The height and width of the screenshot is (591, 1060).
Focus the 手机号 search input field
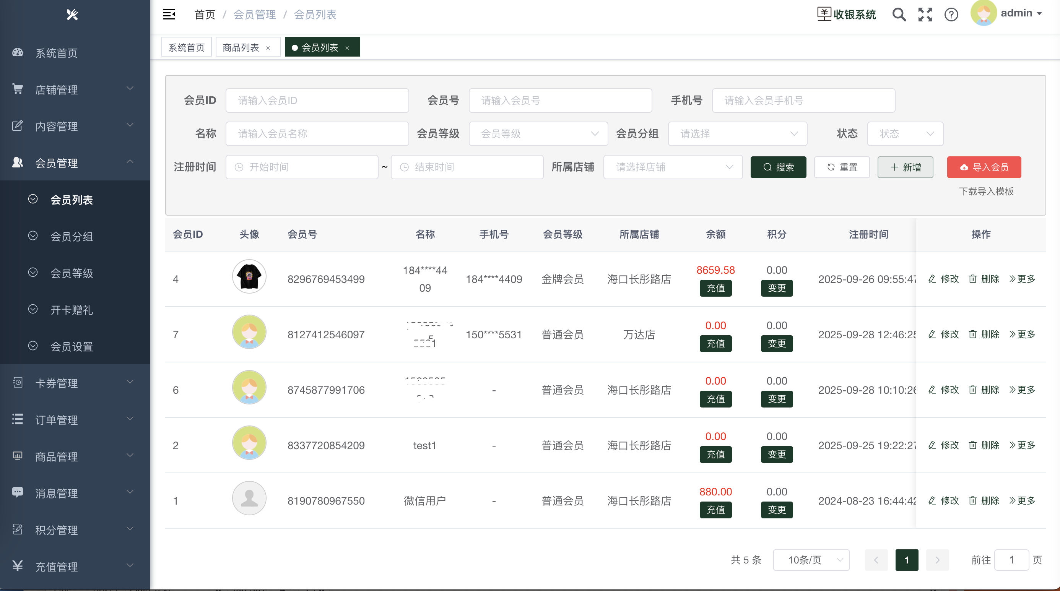tap(803, 101)
